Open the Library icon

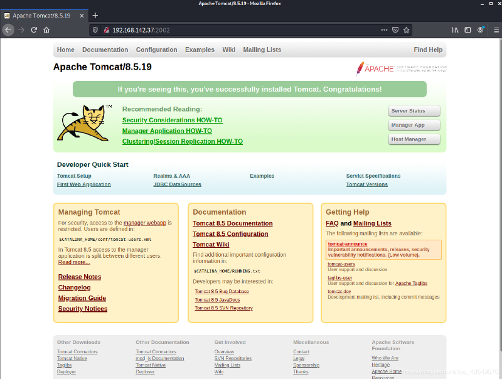456,30
